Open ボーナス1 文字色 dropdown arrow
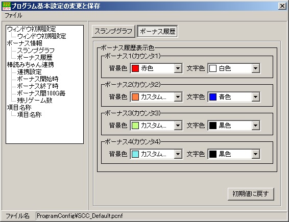Screen dimensions: 289x222 [x=255, y=68]
